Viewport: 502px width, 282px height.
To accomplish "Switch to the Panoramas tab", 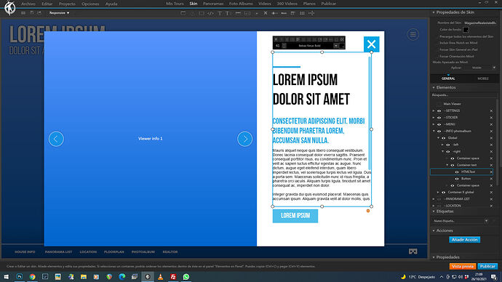I will (x=213, y=4).
